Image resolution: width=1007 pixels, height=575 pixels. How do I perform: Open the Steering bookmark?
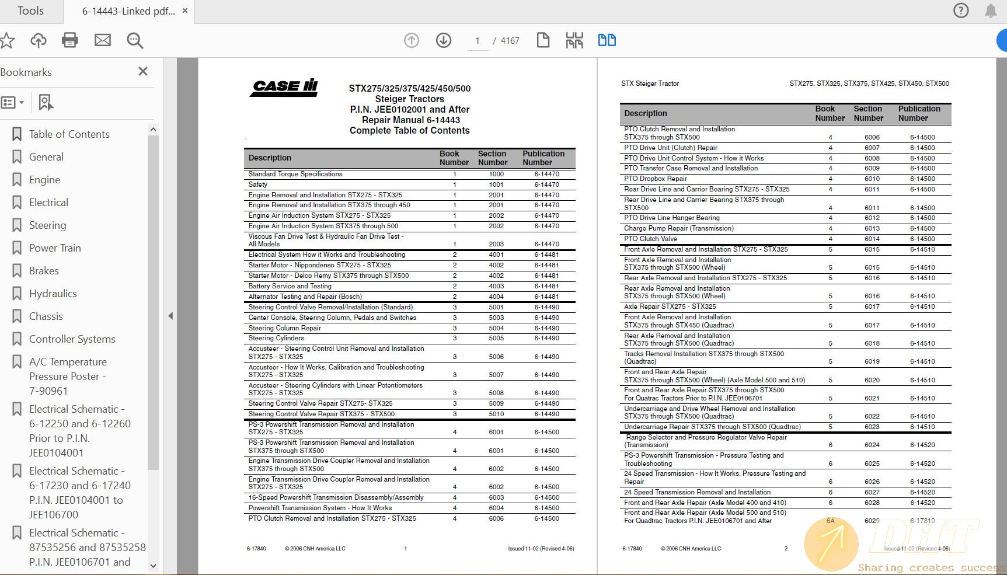click(x=47, y=225)
